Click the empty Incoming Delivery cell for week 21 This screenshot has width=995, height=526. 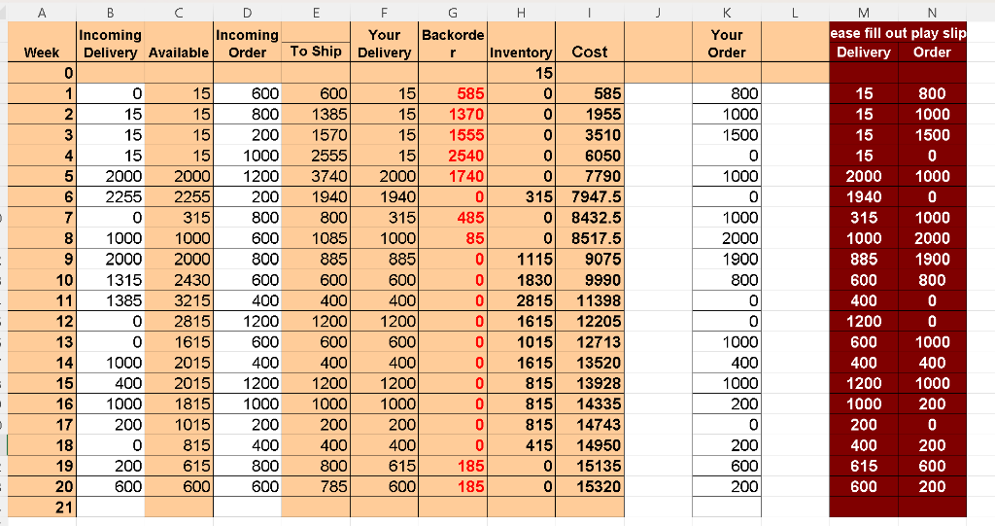111,507
